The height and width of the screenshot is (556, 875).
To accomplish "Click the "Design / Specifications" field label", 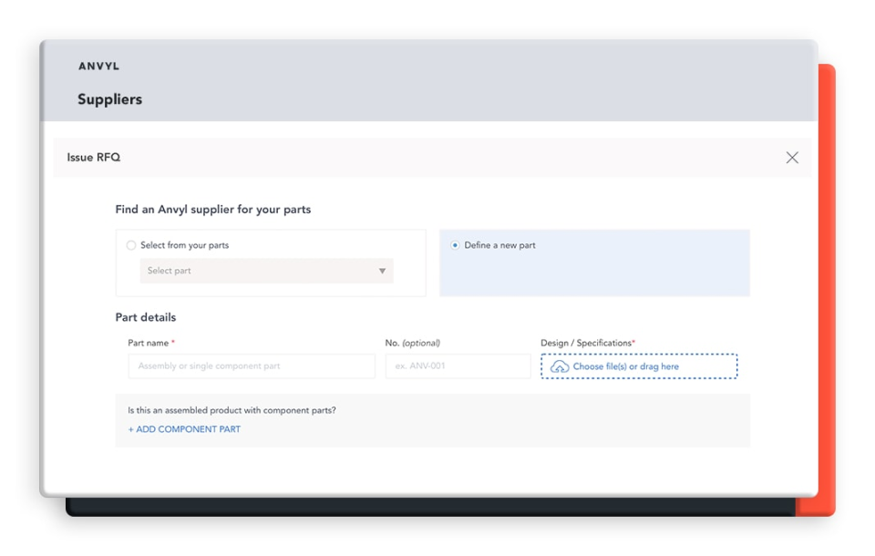I will (x=586, y=343).
